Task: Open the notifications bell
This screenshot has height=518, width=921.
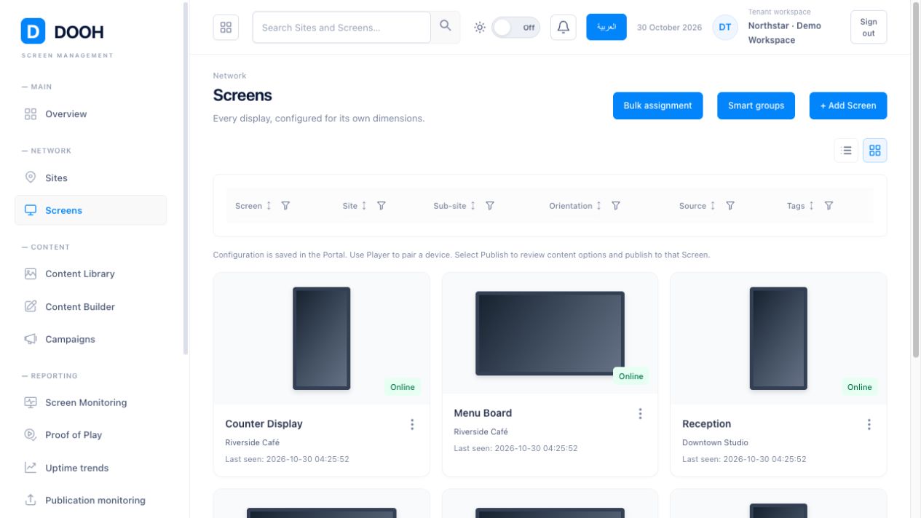Action: pos(564,28)
